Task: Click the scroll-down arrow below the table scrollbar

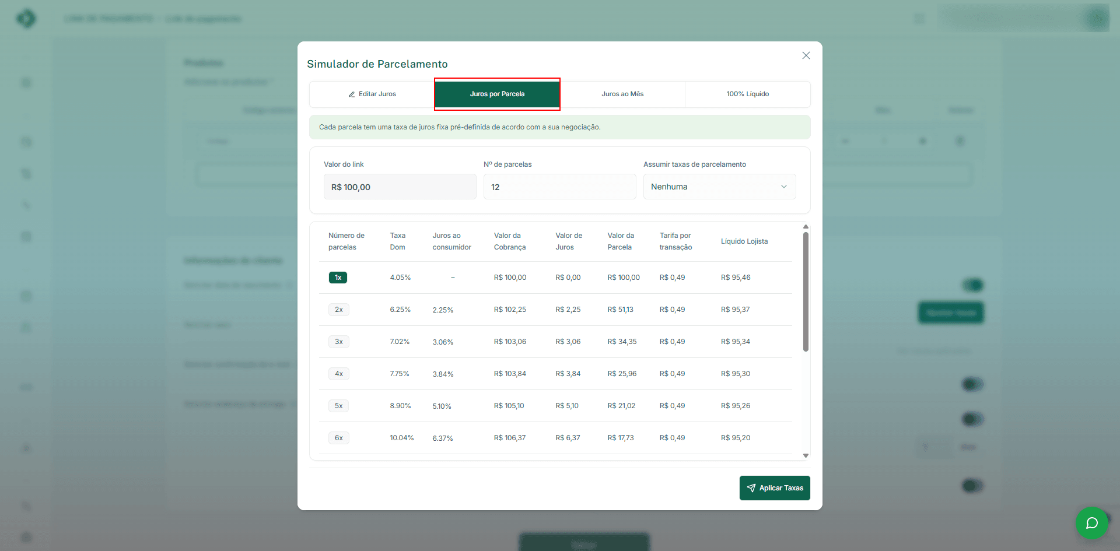Action: coord(806,455)
